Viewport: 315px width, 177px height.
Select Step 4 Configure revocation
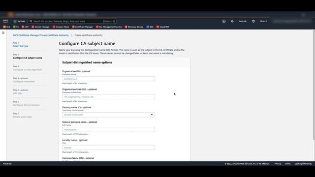[24, 82]
